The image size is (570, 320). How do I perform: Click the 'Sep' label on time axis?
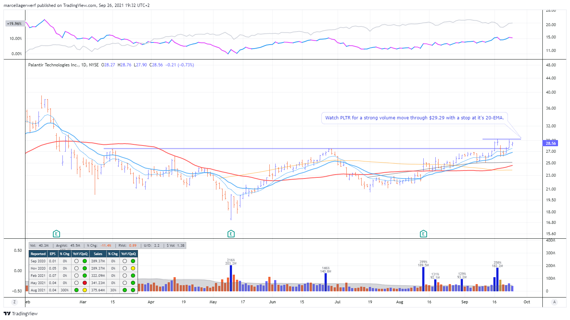point(465,302)
